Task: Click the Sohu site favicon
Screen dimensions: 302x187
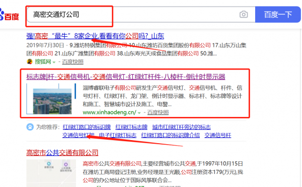Action: point(30,61)
